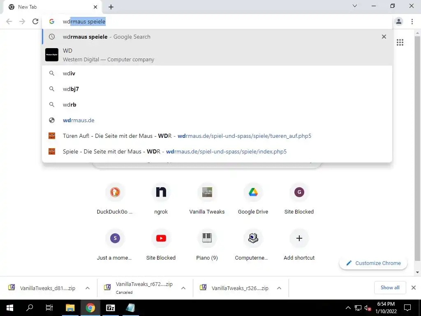Reload the page with the refresh icon
421x316 pixels.
(35, 21)
